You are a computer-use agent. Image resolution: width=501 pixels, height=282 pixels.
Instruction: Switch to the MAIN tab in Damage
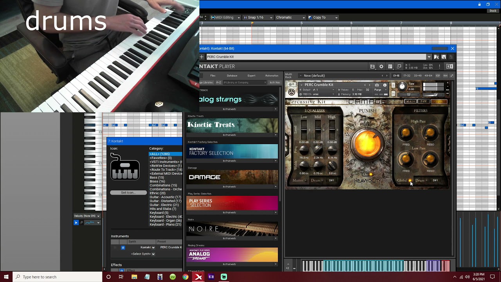pyautogui.click(x=410, y=102)
